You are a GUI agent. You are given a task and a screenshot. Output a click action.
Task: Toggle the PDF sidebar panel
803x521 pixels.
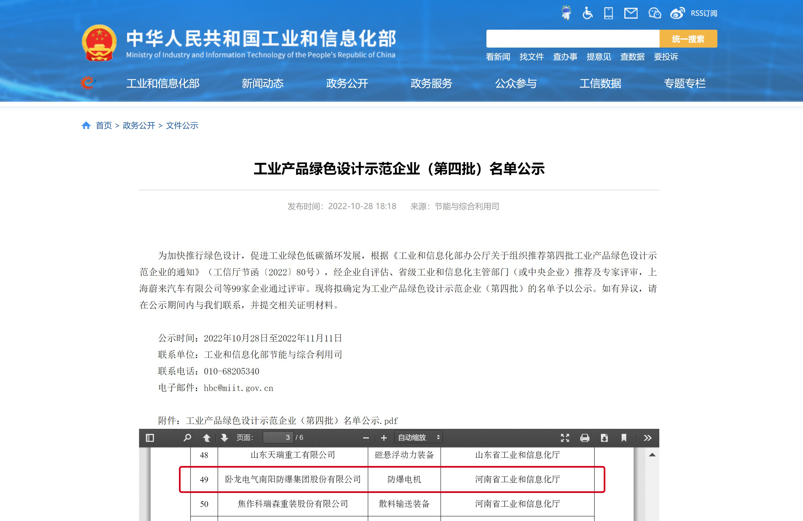point(151,438)
